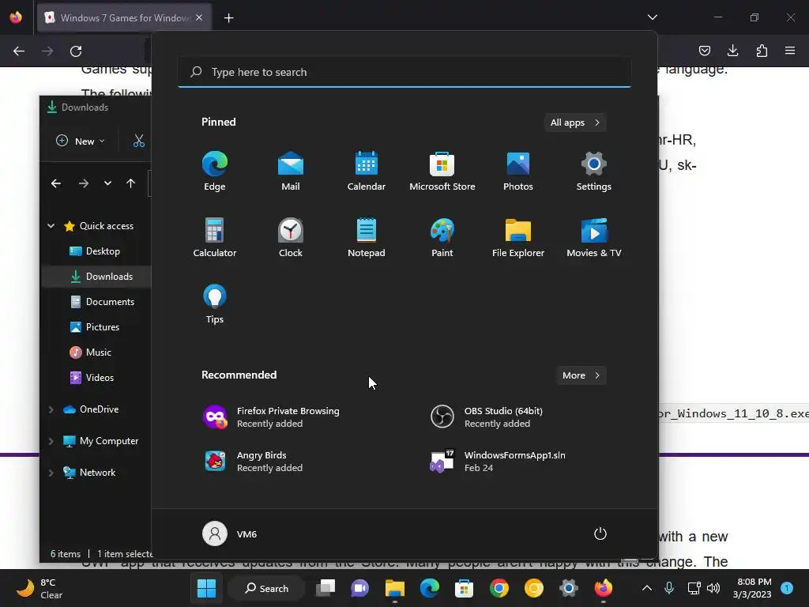The image size is (809, 607).
Task: Launch the Mail app
Action: (291, 172)
